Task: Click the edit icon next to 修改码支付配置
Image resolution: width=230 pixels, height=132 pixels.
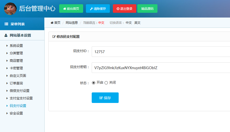Action: click(x=54, y=37)
